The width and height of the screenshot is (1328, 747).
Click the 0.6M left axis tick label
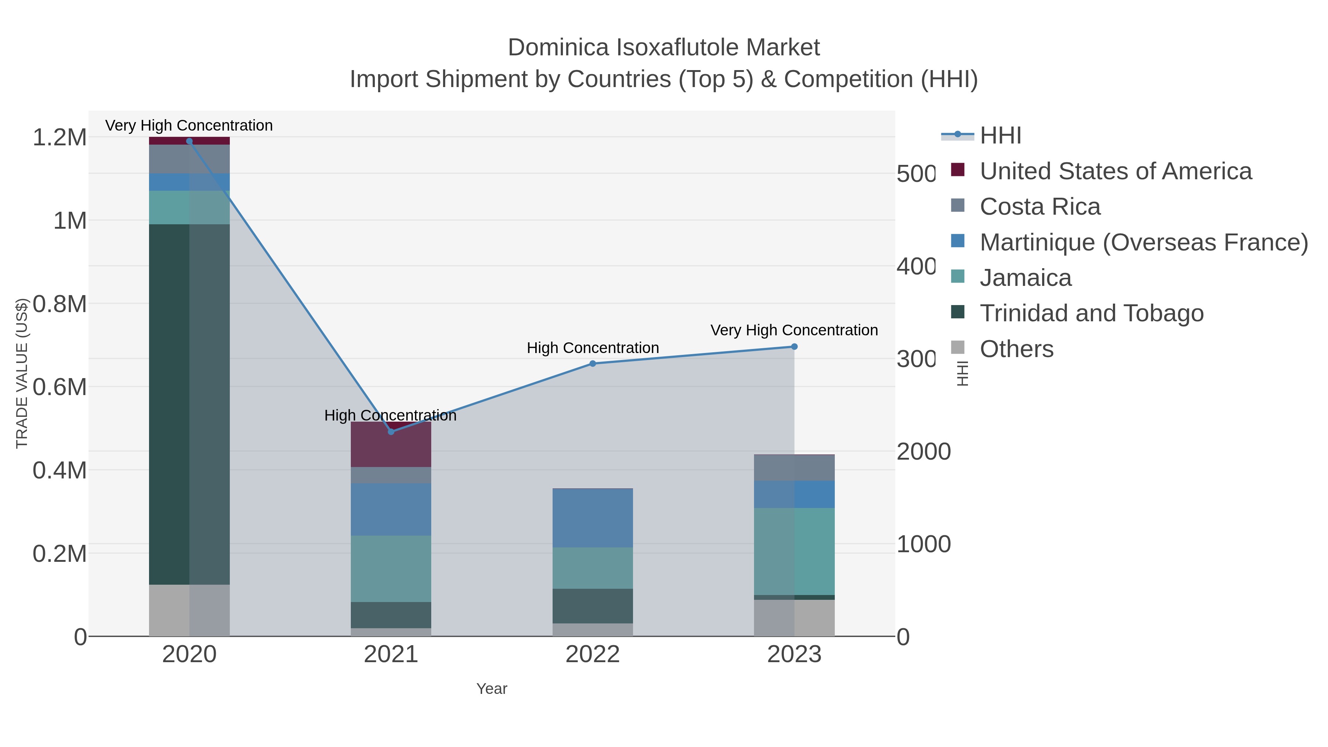click(60, 387)
